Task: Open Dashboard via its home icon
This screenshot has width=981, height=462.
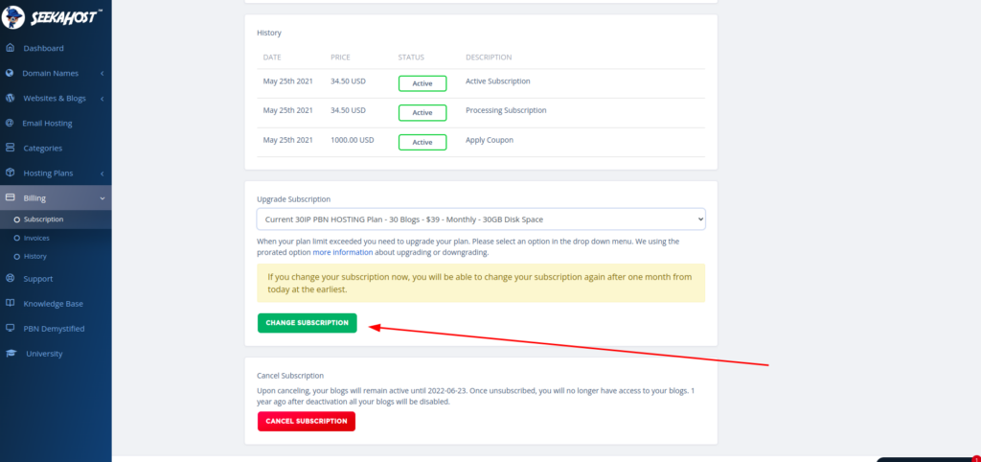Action: (11, 48)
